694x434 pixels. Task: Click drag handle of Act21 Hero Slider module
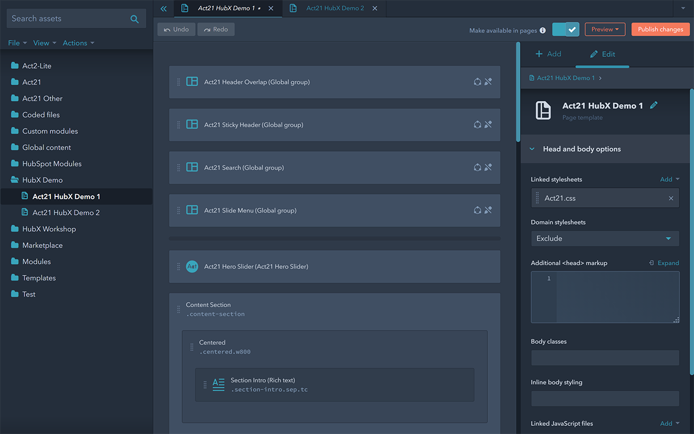[x=178, y=266]
